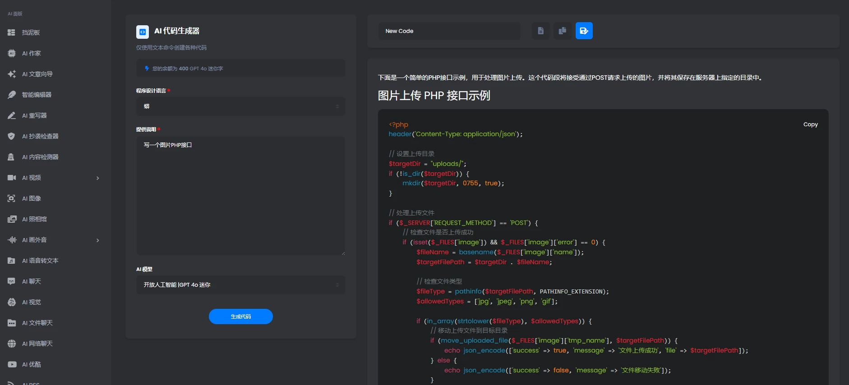Click Copy on the code block
The width and height of the screenshot is (849, 385).
click(x=810, y=124)
